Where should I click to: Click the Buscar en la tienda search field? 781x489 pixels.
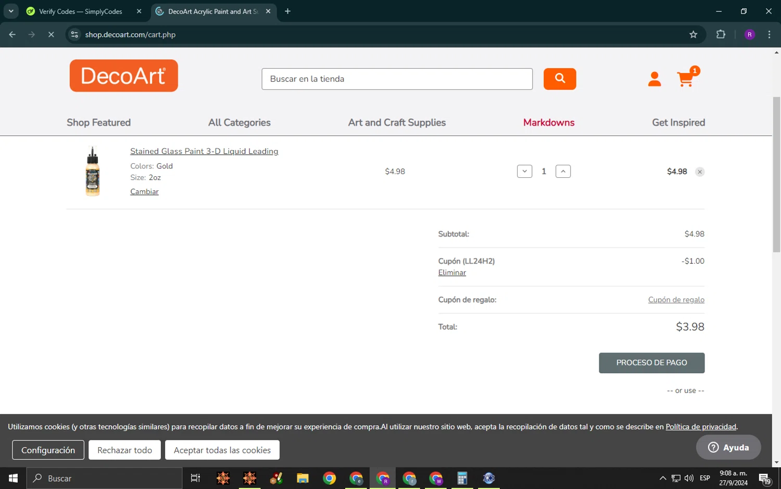point(397,79)
